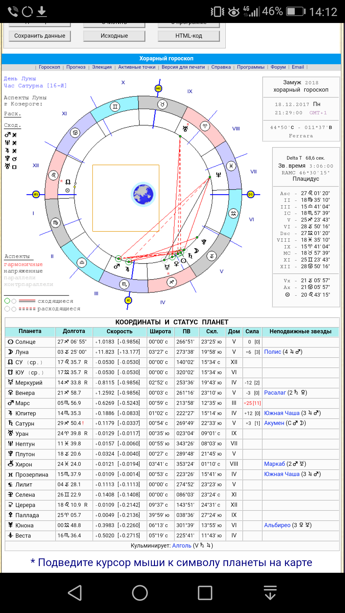Click the 'HTML-код' button
This screenshot has height=613, width=345.
pos(189,36)
